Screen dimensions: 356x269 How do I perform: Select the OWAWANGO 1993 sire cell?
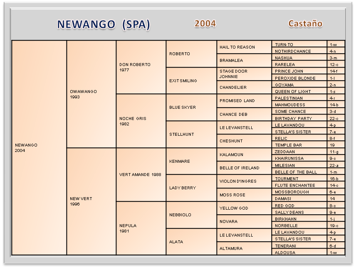click(91, 94)
